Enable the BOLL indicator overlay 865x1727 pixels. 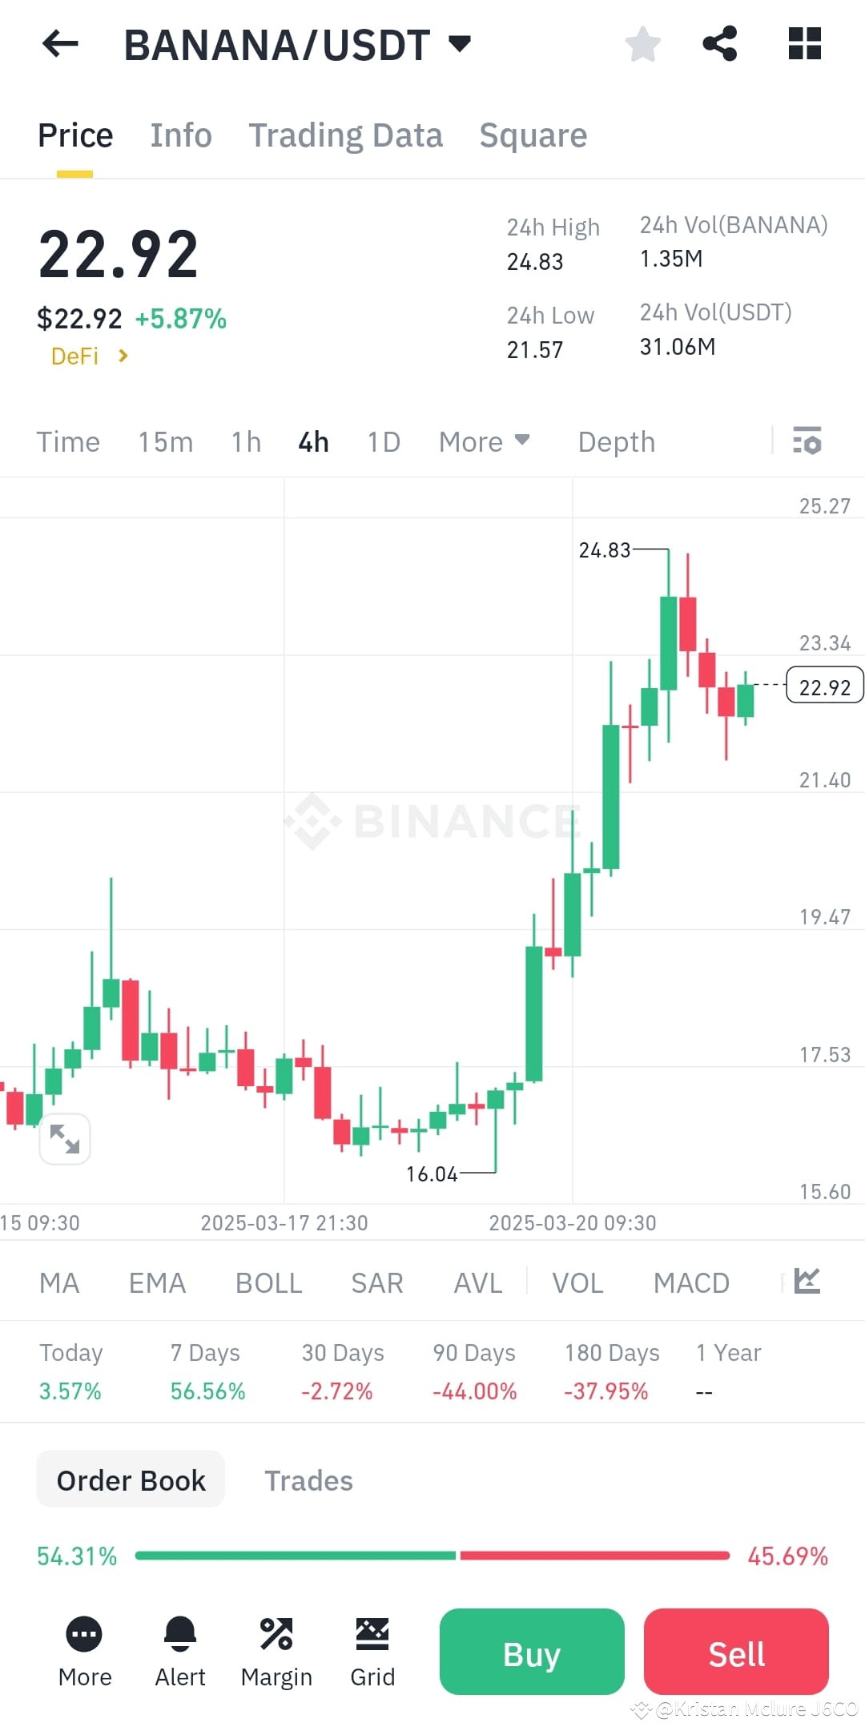268,1282
